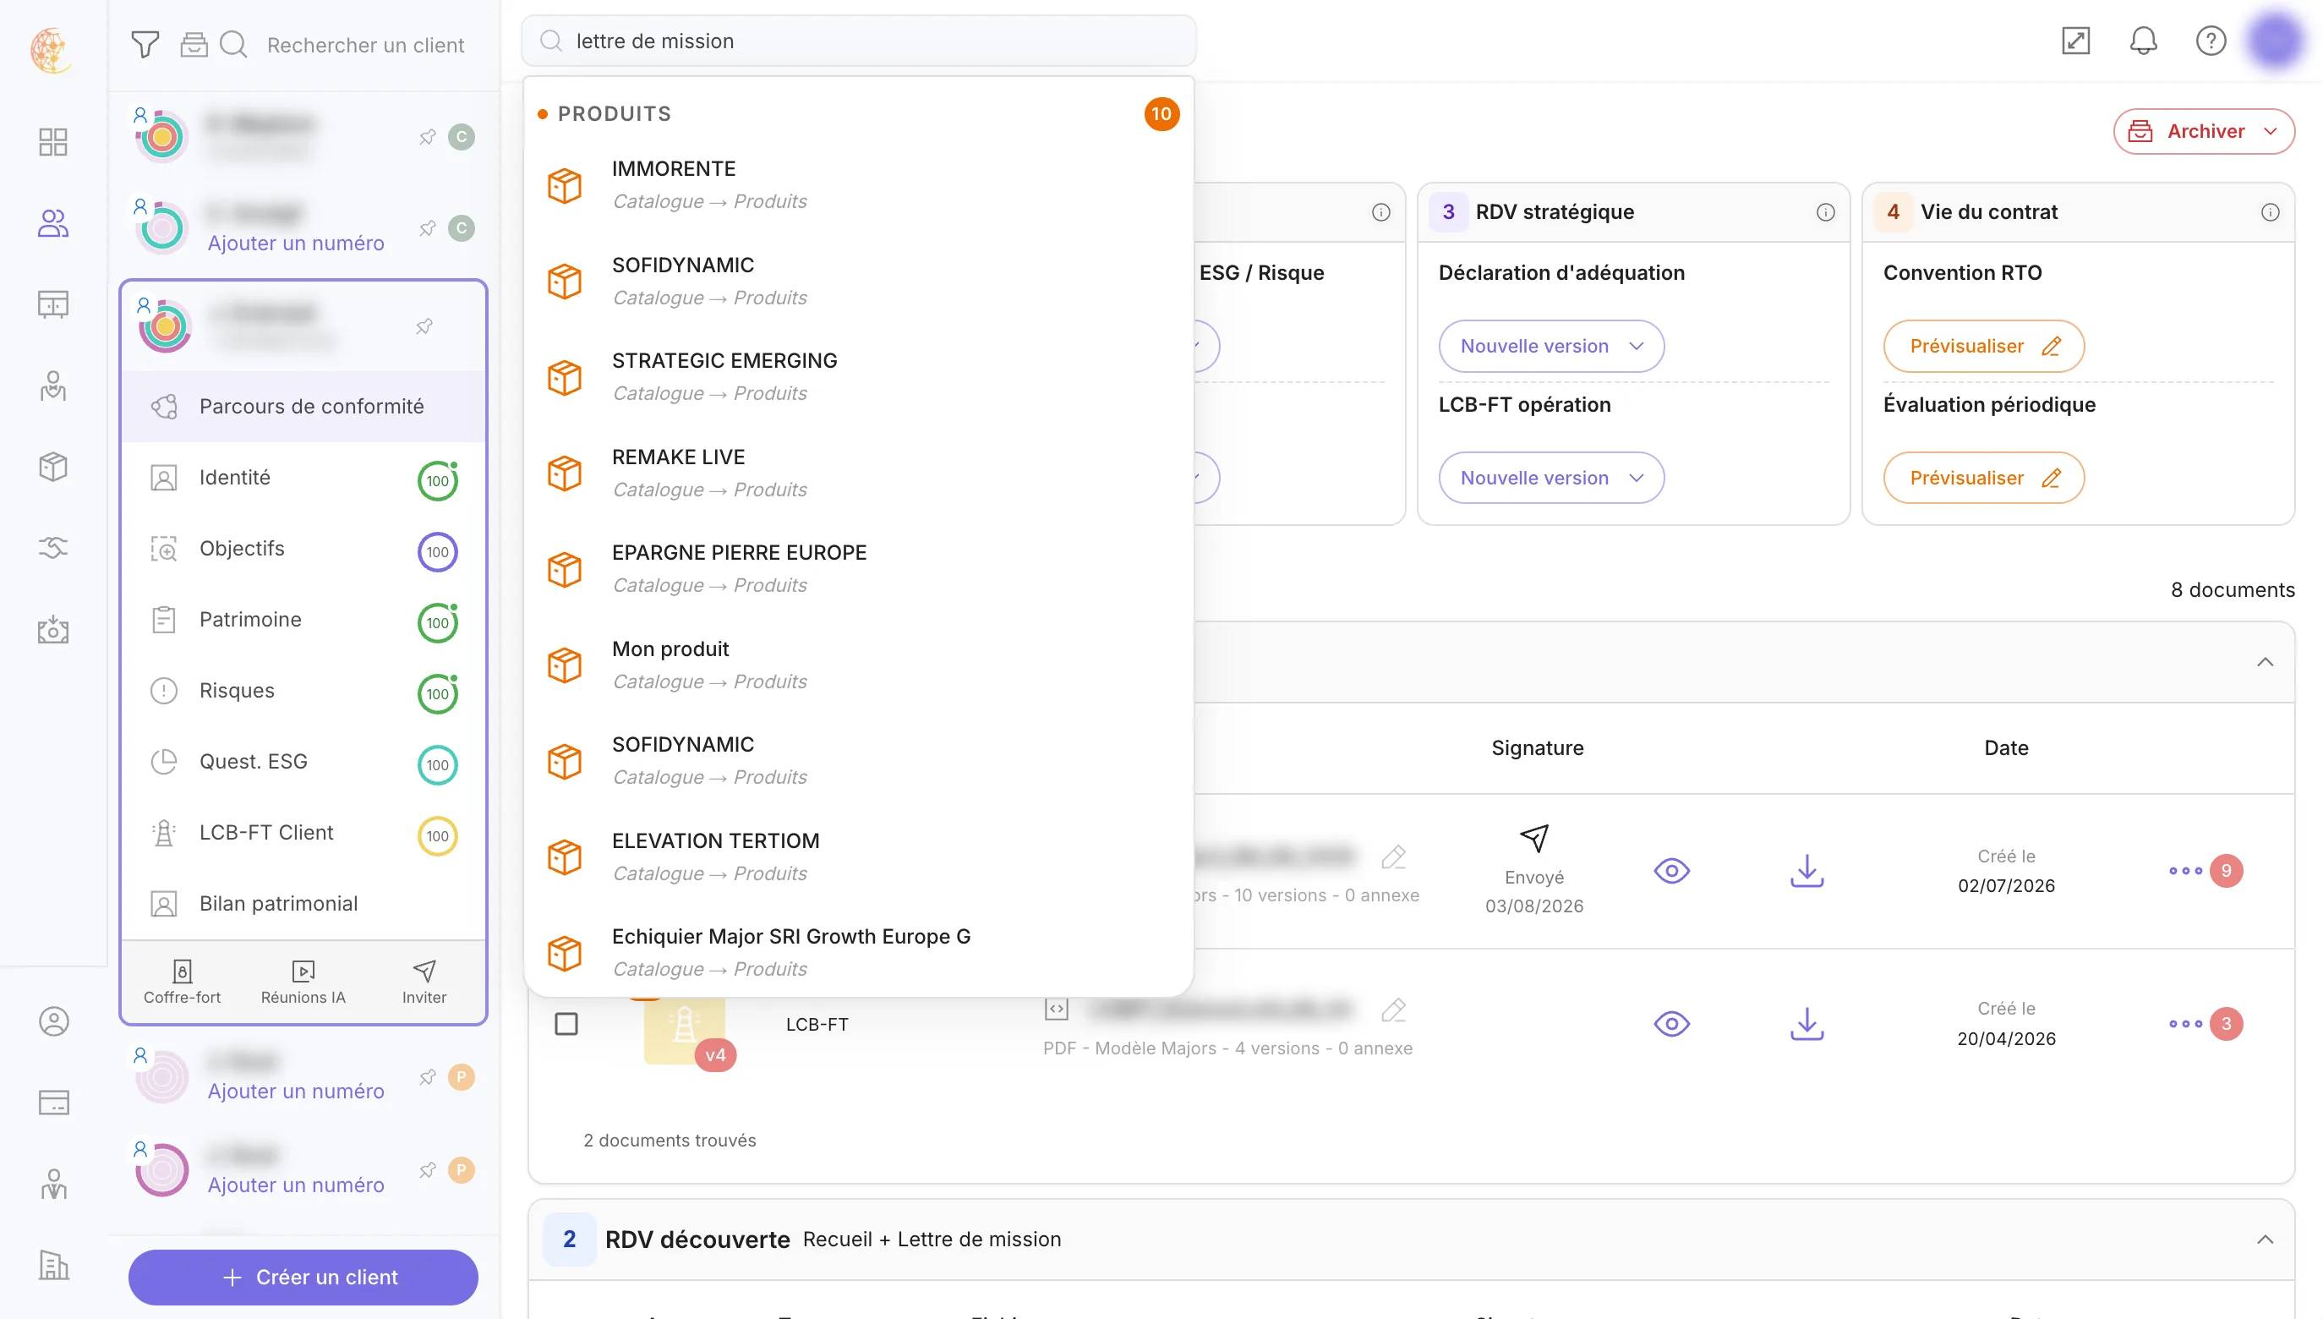Screen dimensions: 2323x1319
Task: Open the Clients section icon in sidebar
Action: click(52, 223)
